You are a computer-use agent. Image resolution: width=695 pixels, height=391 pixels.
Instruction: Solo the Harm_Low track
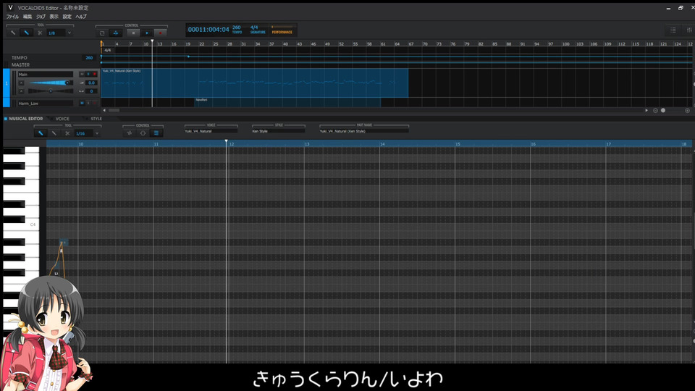click(88, 104)
